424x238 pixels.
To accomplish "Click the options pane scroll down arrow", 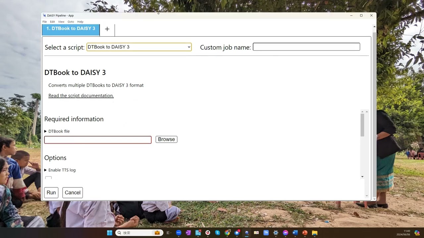I will point(362,177).
